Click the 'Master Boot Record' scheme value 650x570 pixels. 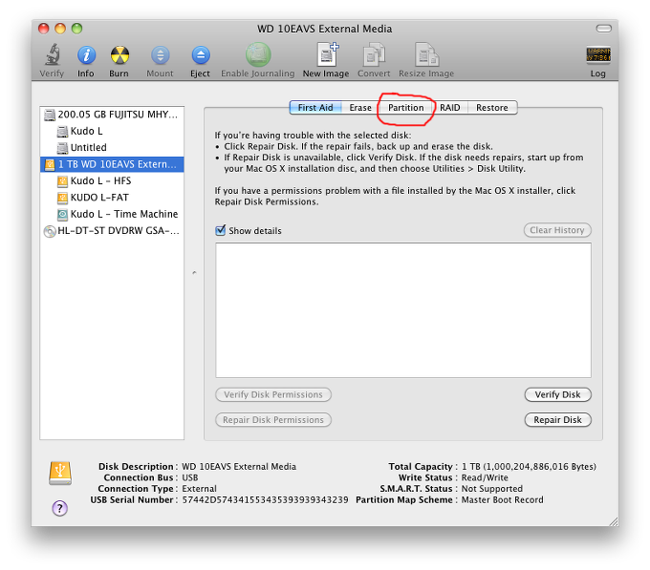tap(503, 500)
